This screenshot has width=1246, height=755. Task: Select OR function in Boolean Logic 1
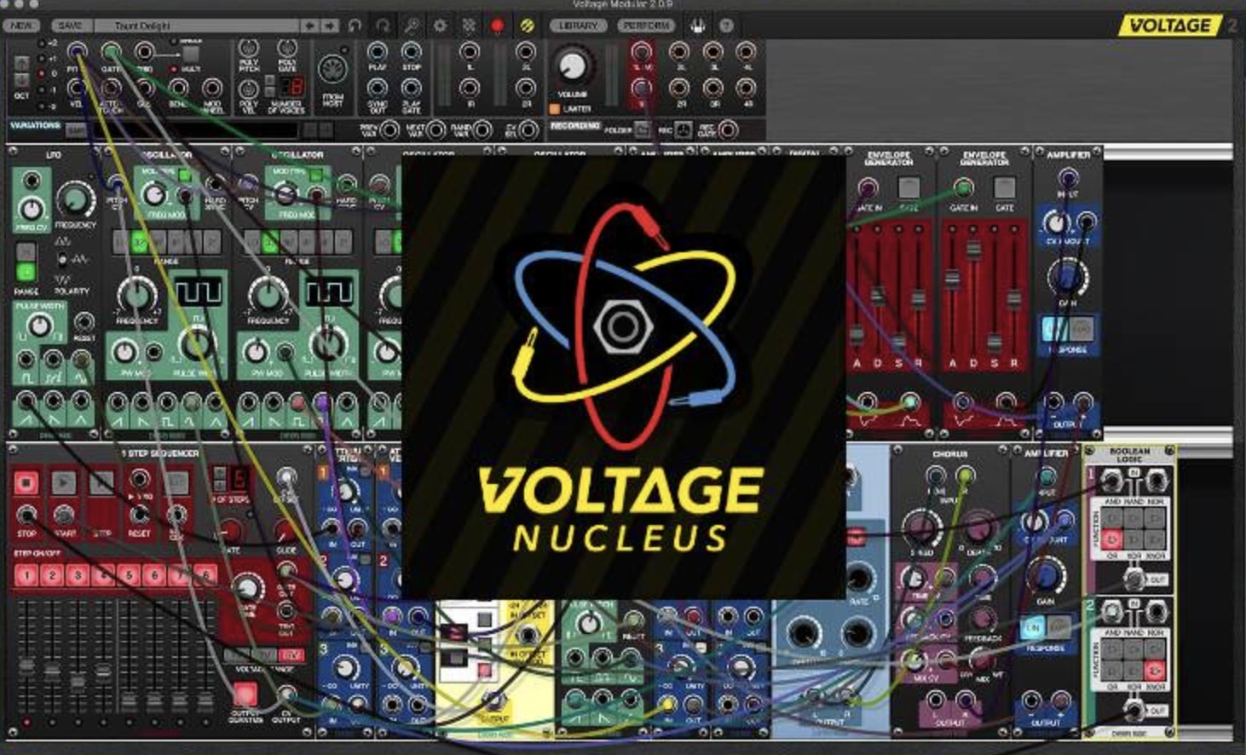tap(1112, 539)
